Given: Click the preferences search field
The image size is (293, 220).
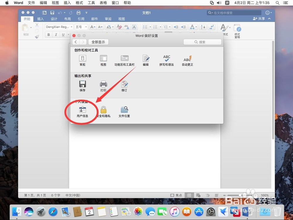Looking at the screenshot, I should (x=202, y=42).
